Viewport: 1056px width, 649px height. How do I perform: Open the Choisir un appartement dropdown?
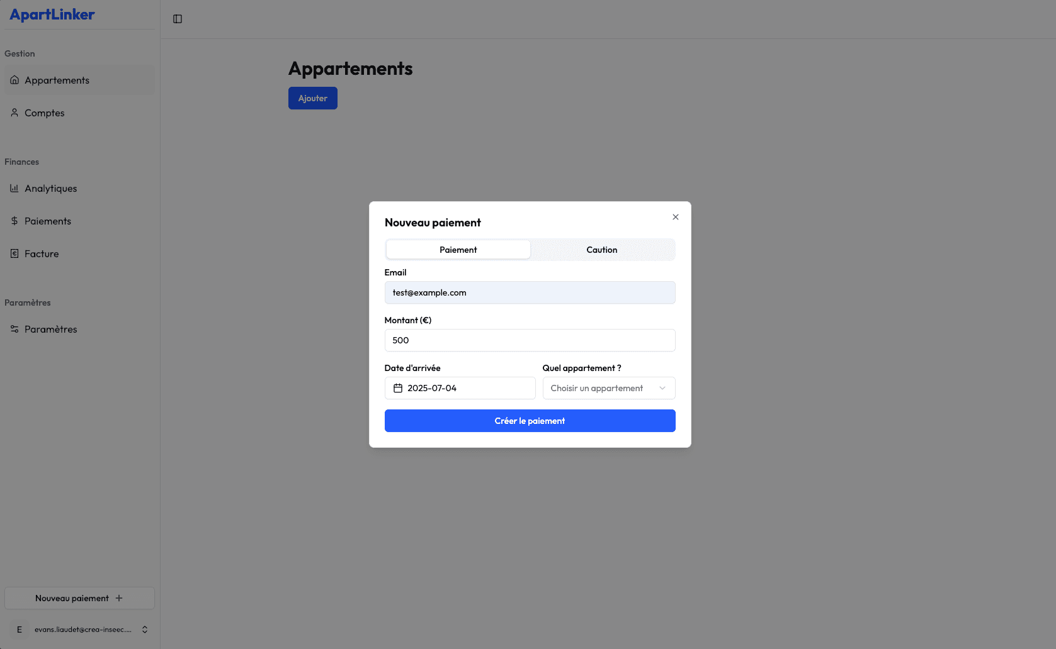[608, 388]
